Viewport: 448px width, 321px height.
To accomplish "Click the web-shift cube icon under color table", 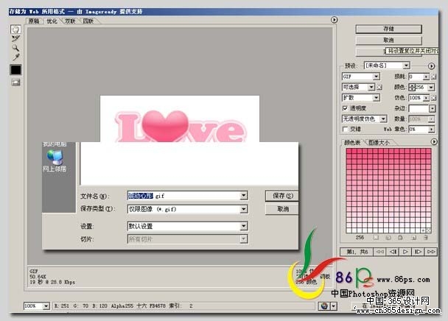I will 388,237.
